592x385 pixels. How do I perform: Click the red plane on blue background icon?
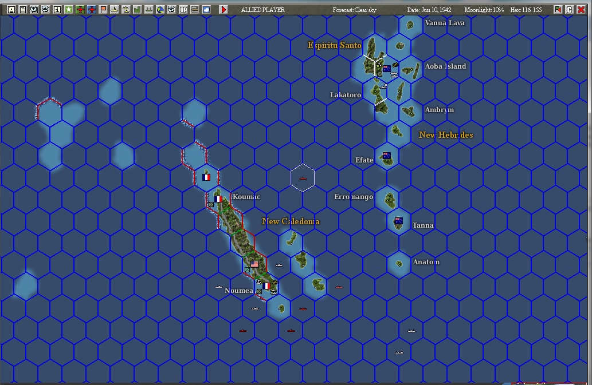click(92, 9)
